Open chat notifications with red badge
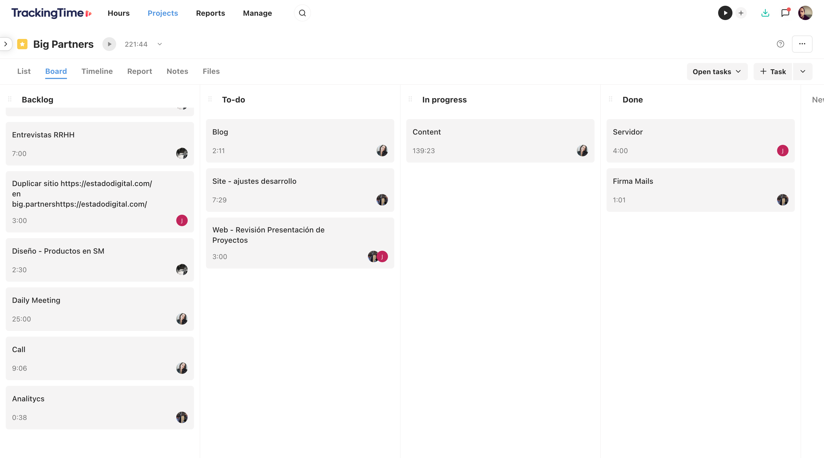 785,13
